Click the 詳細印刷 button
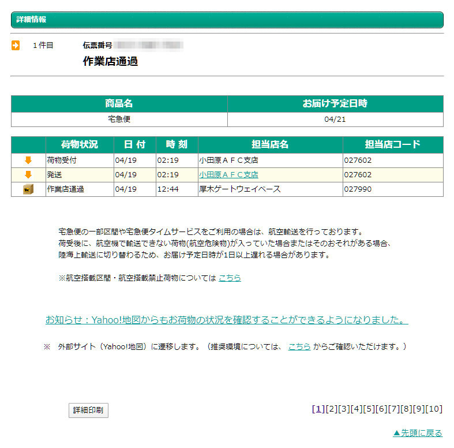The height and width of the screenshot is (448, 454). point(88,410)
